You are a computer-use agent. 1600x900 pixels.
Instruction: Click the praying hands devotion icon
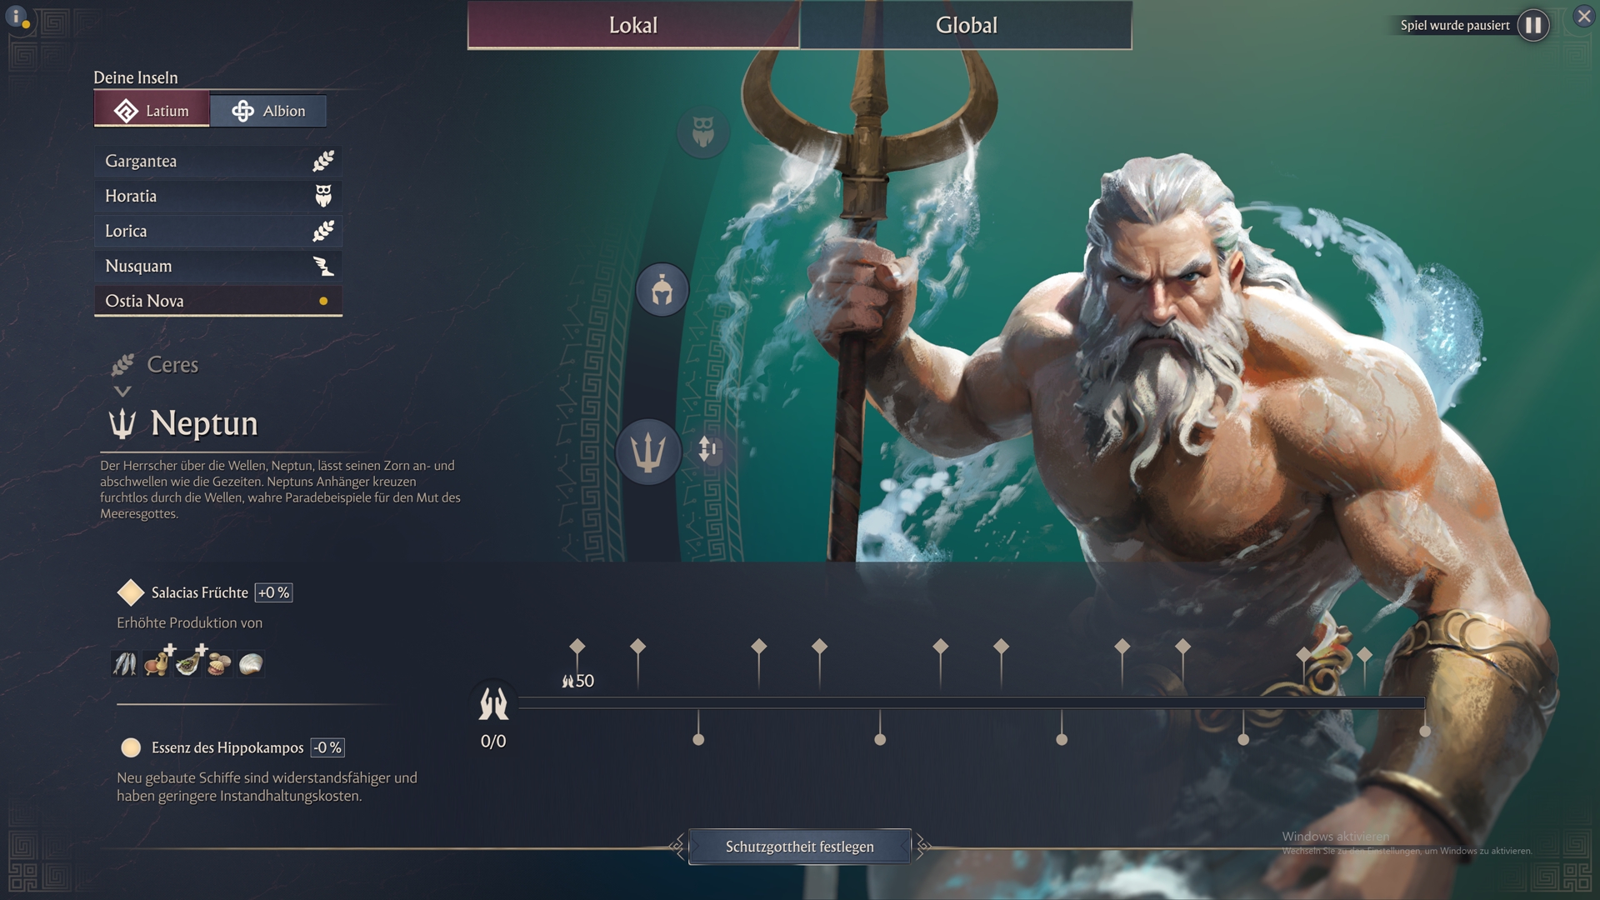(492, 704)
